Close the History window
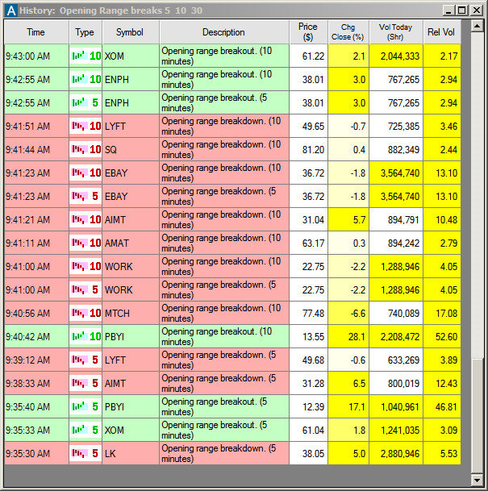This screenshot has height=491, width=488. (x=477, y=10)
